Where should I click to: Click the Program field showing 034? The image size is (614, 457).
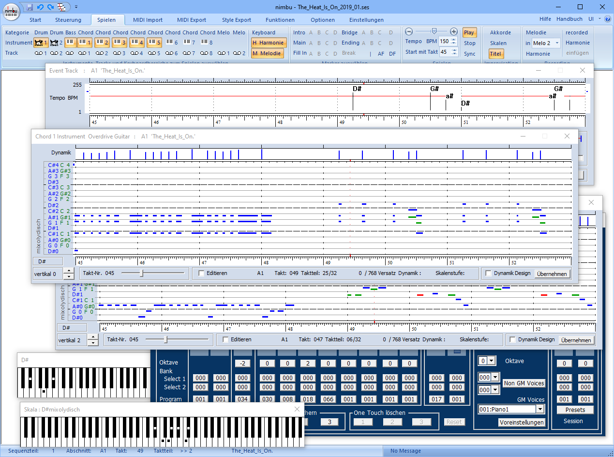pos(242,399)
